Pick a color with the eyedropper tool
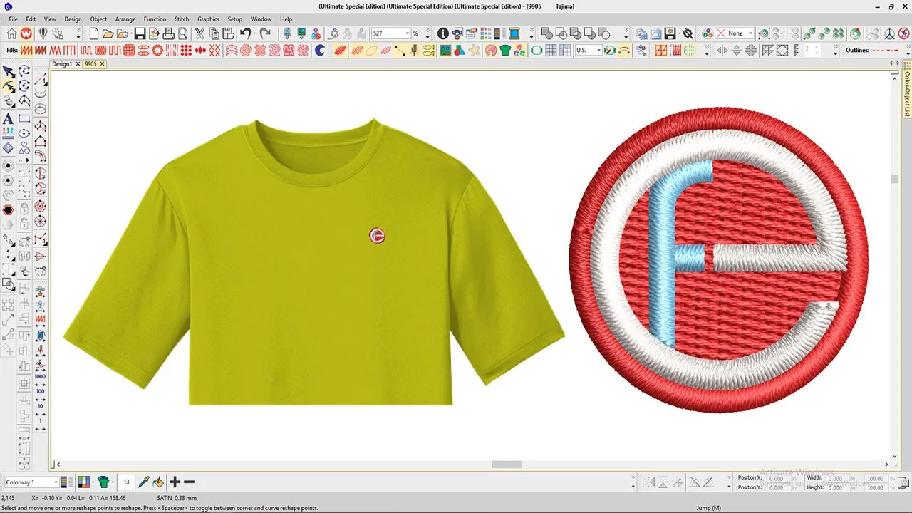The width and height of the screenshot is (912, 513). [x=143, y=482]
